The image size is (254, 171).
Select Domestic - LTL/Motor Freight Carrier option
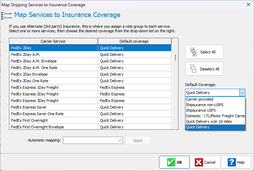(215, 116)
